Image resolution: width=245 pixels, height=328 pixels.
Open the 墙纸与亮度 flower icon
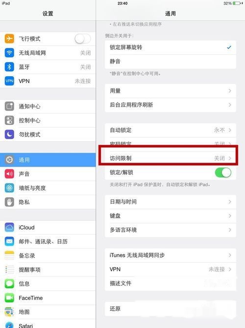pos(9,188)
